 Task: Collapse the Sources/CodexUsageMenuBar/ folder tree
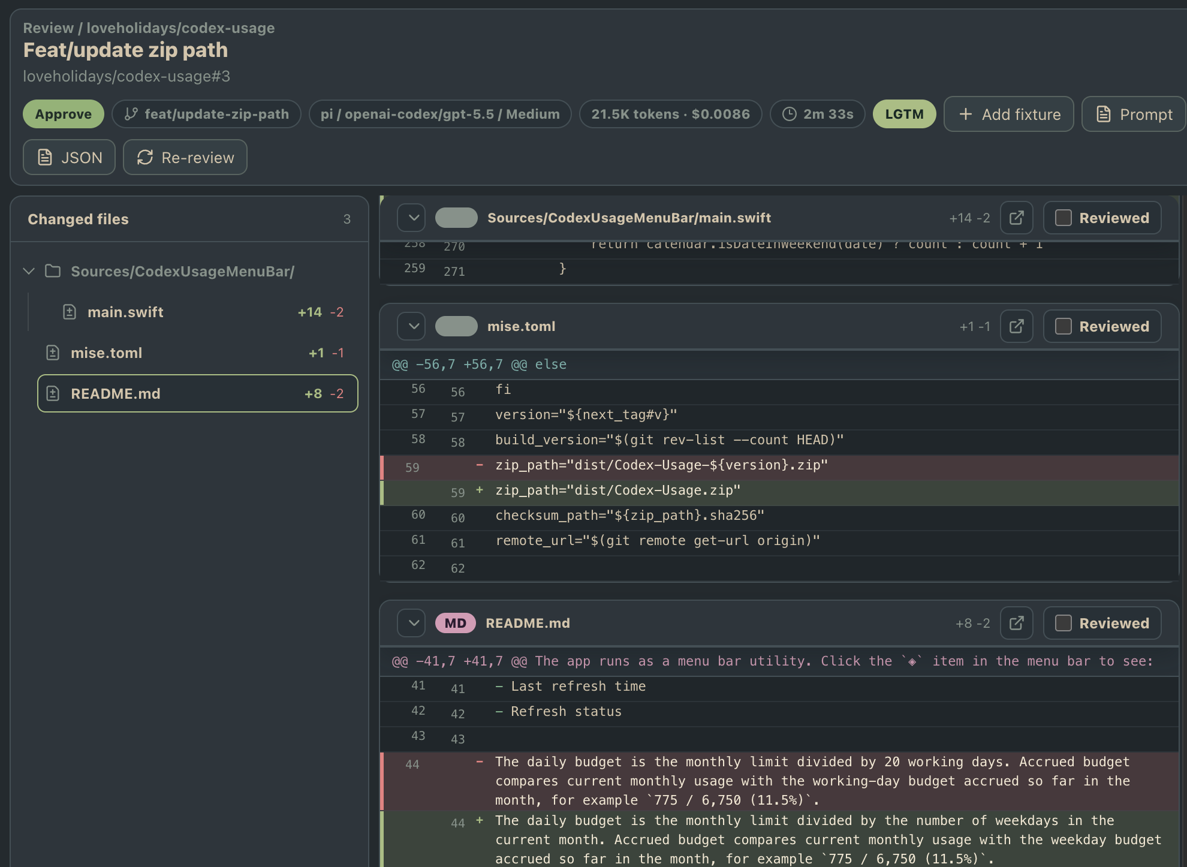coord(28,271)
